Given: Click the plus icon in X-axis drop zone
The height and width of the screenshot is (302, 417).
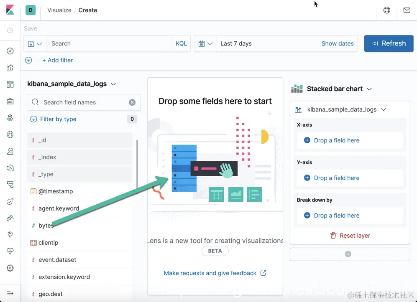Looking at the screenshot, I should [307, 140].
